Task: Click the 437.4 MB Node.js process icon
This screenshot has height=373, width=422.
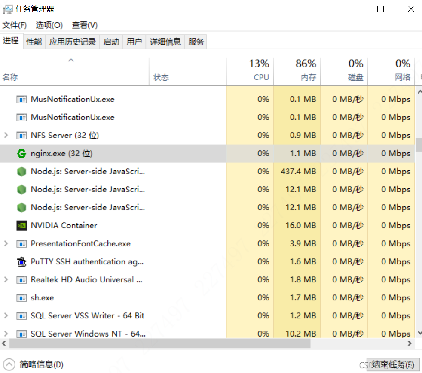Action: click(21, 171)
